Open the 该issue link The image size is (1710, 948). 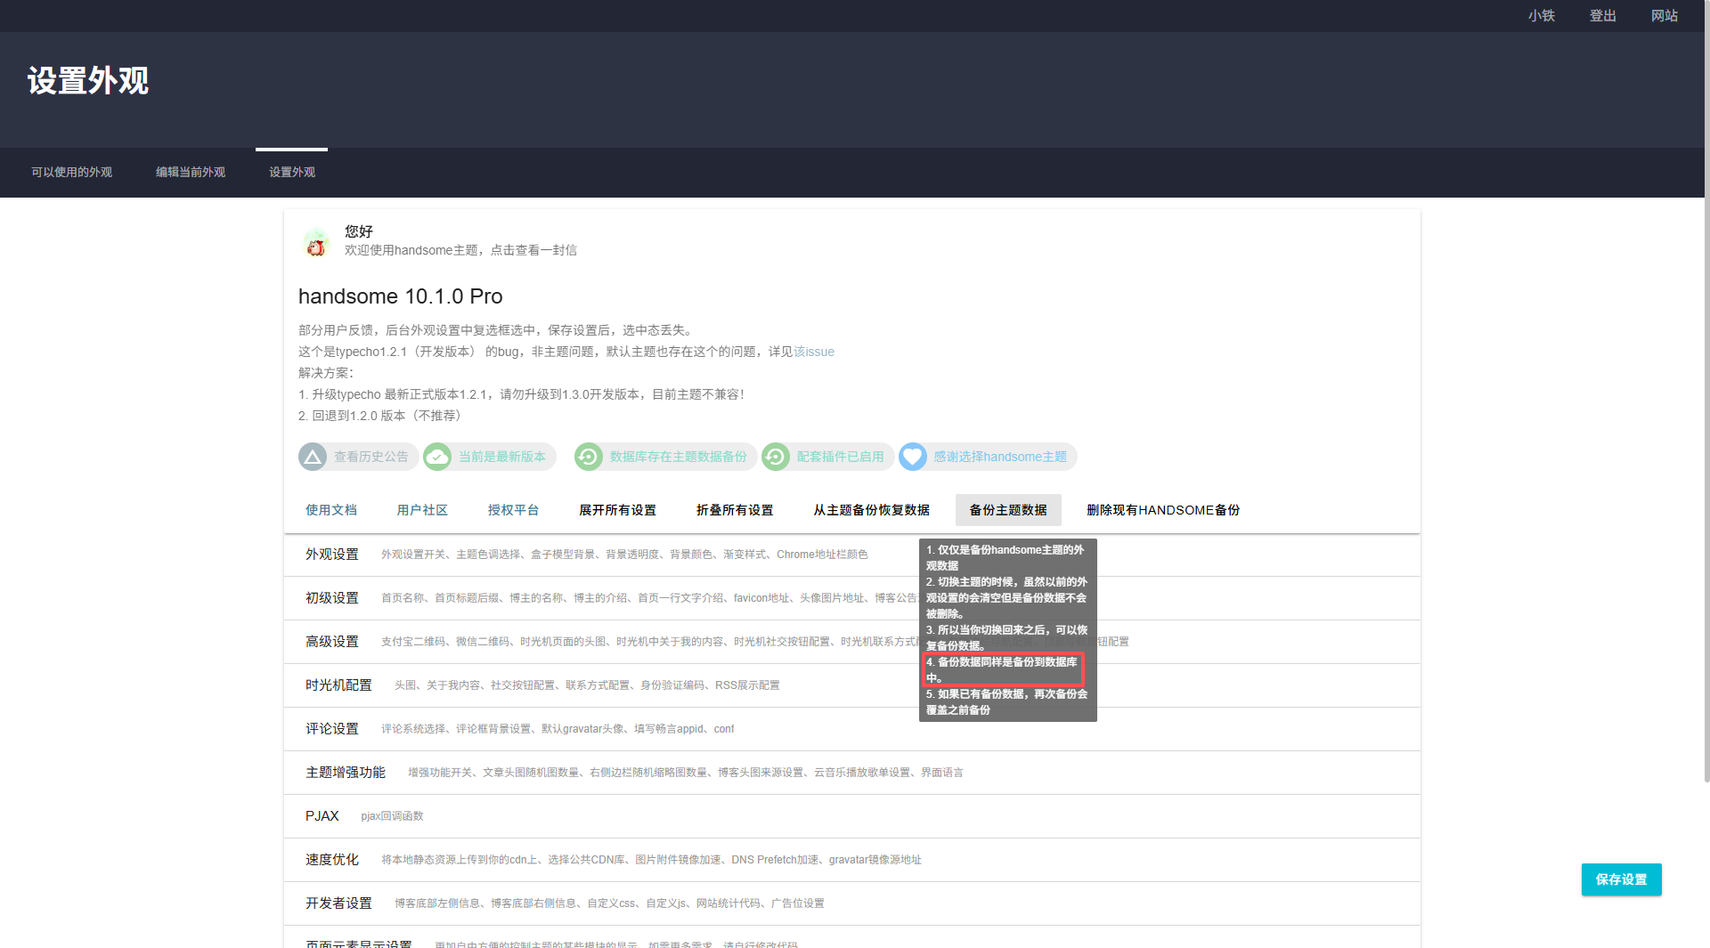click(814, 352)
